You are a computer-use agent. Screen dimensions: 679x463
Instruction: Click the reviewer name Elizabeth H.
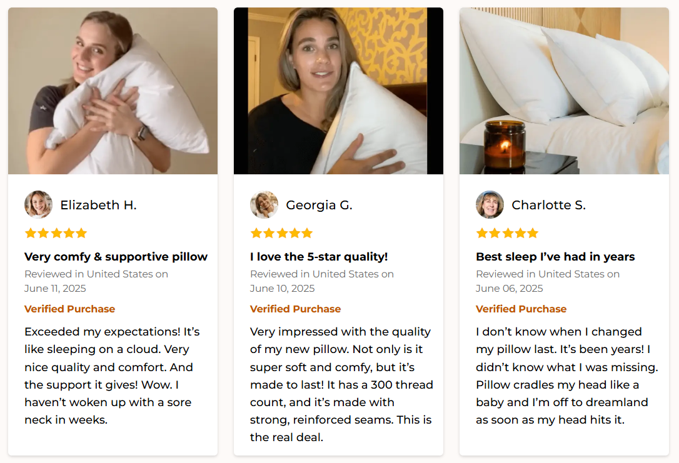[98, 205]
